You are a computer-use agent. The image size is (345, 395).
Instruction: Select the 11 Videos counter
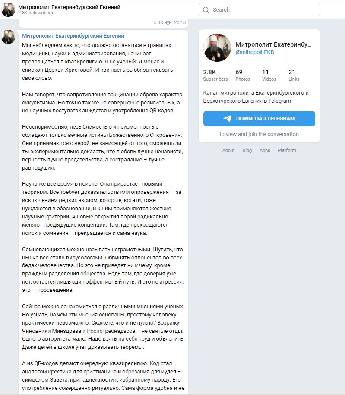click(x=269, y=75)
